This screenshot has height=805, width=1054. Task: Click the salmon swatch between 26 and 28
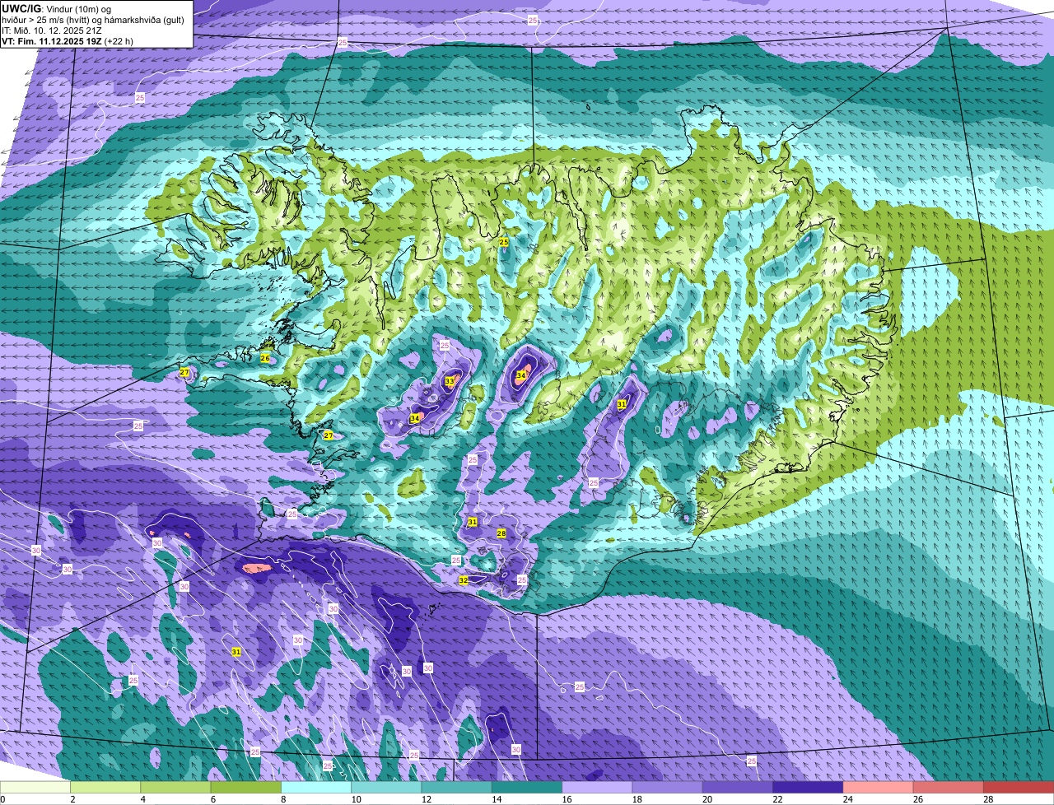coord(949,788)
